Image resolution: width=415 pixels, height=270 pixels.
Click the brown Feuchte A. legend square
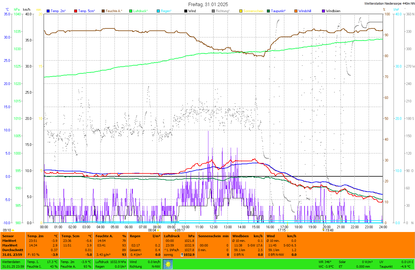point(103,11)
